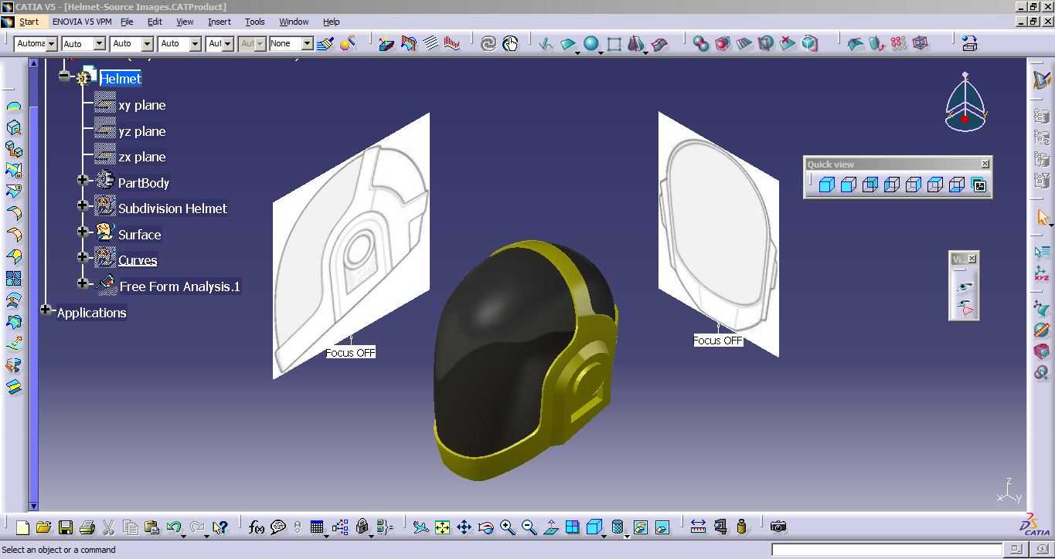Select the xy plane item
This screenshot has height=559, width=1055.
click(x=142, y=105)
